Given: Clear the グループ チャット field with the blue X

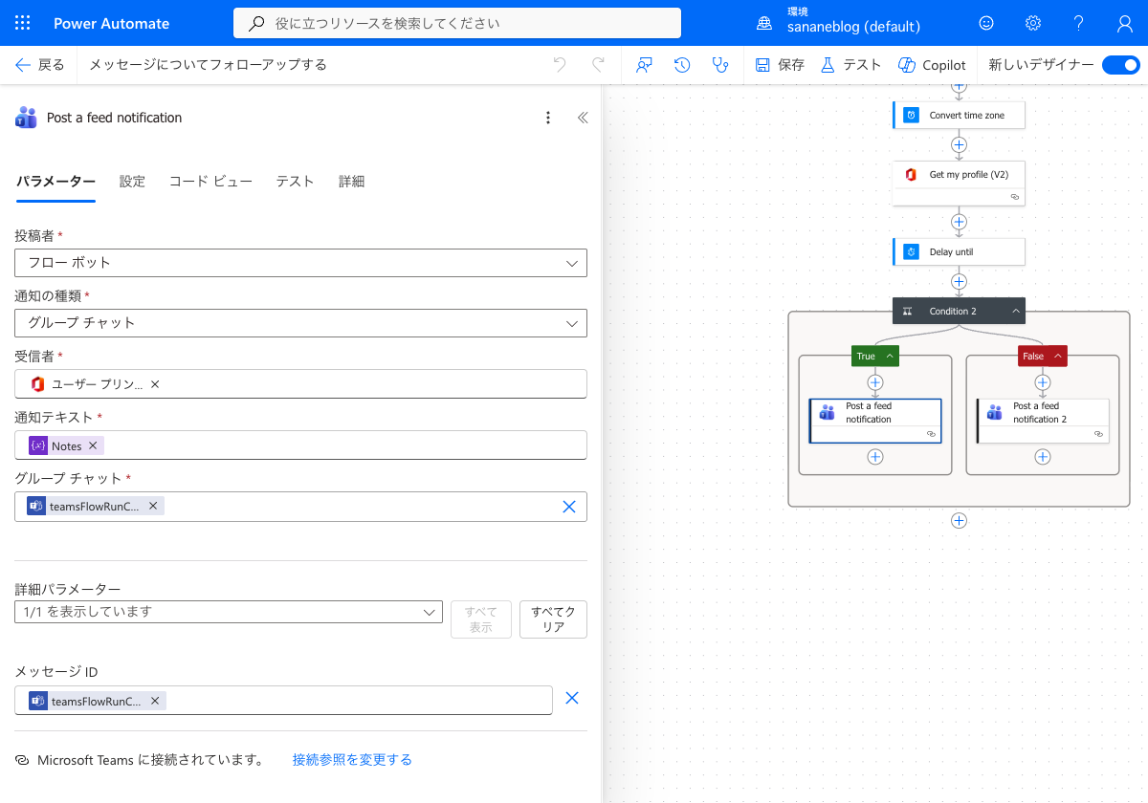Looking at the screenshot, I should tap(569, 507).
